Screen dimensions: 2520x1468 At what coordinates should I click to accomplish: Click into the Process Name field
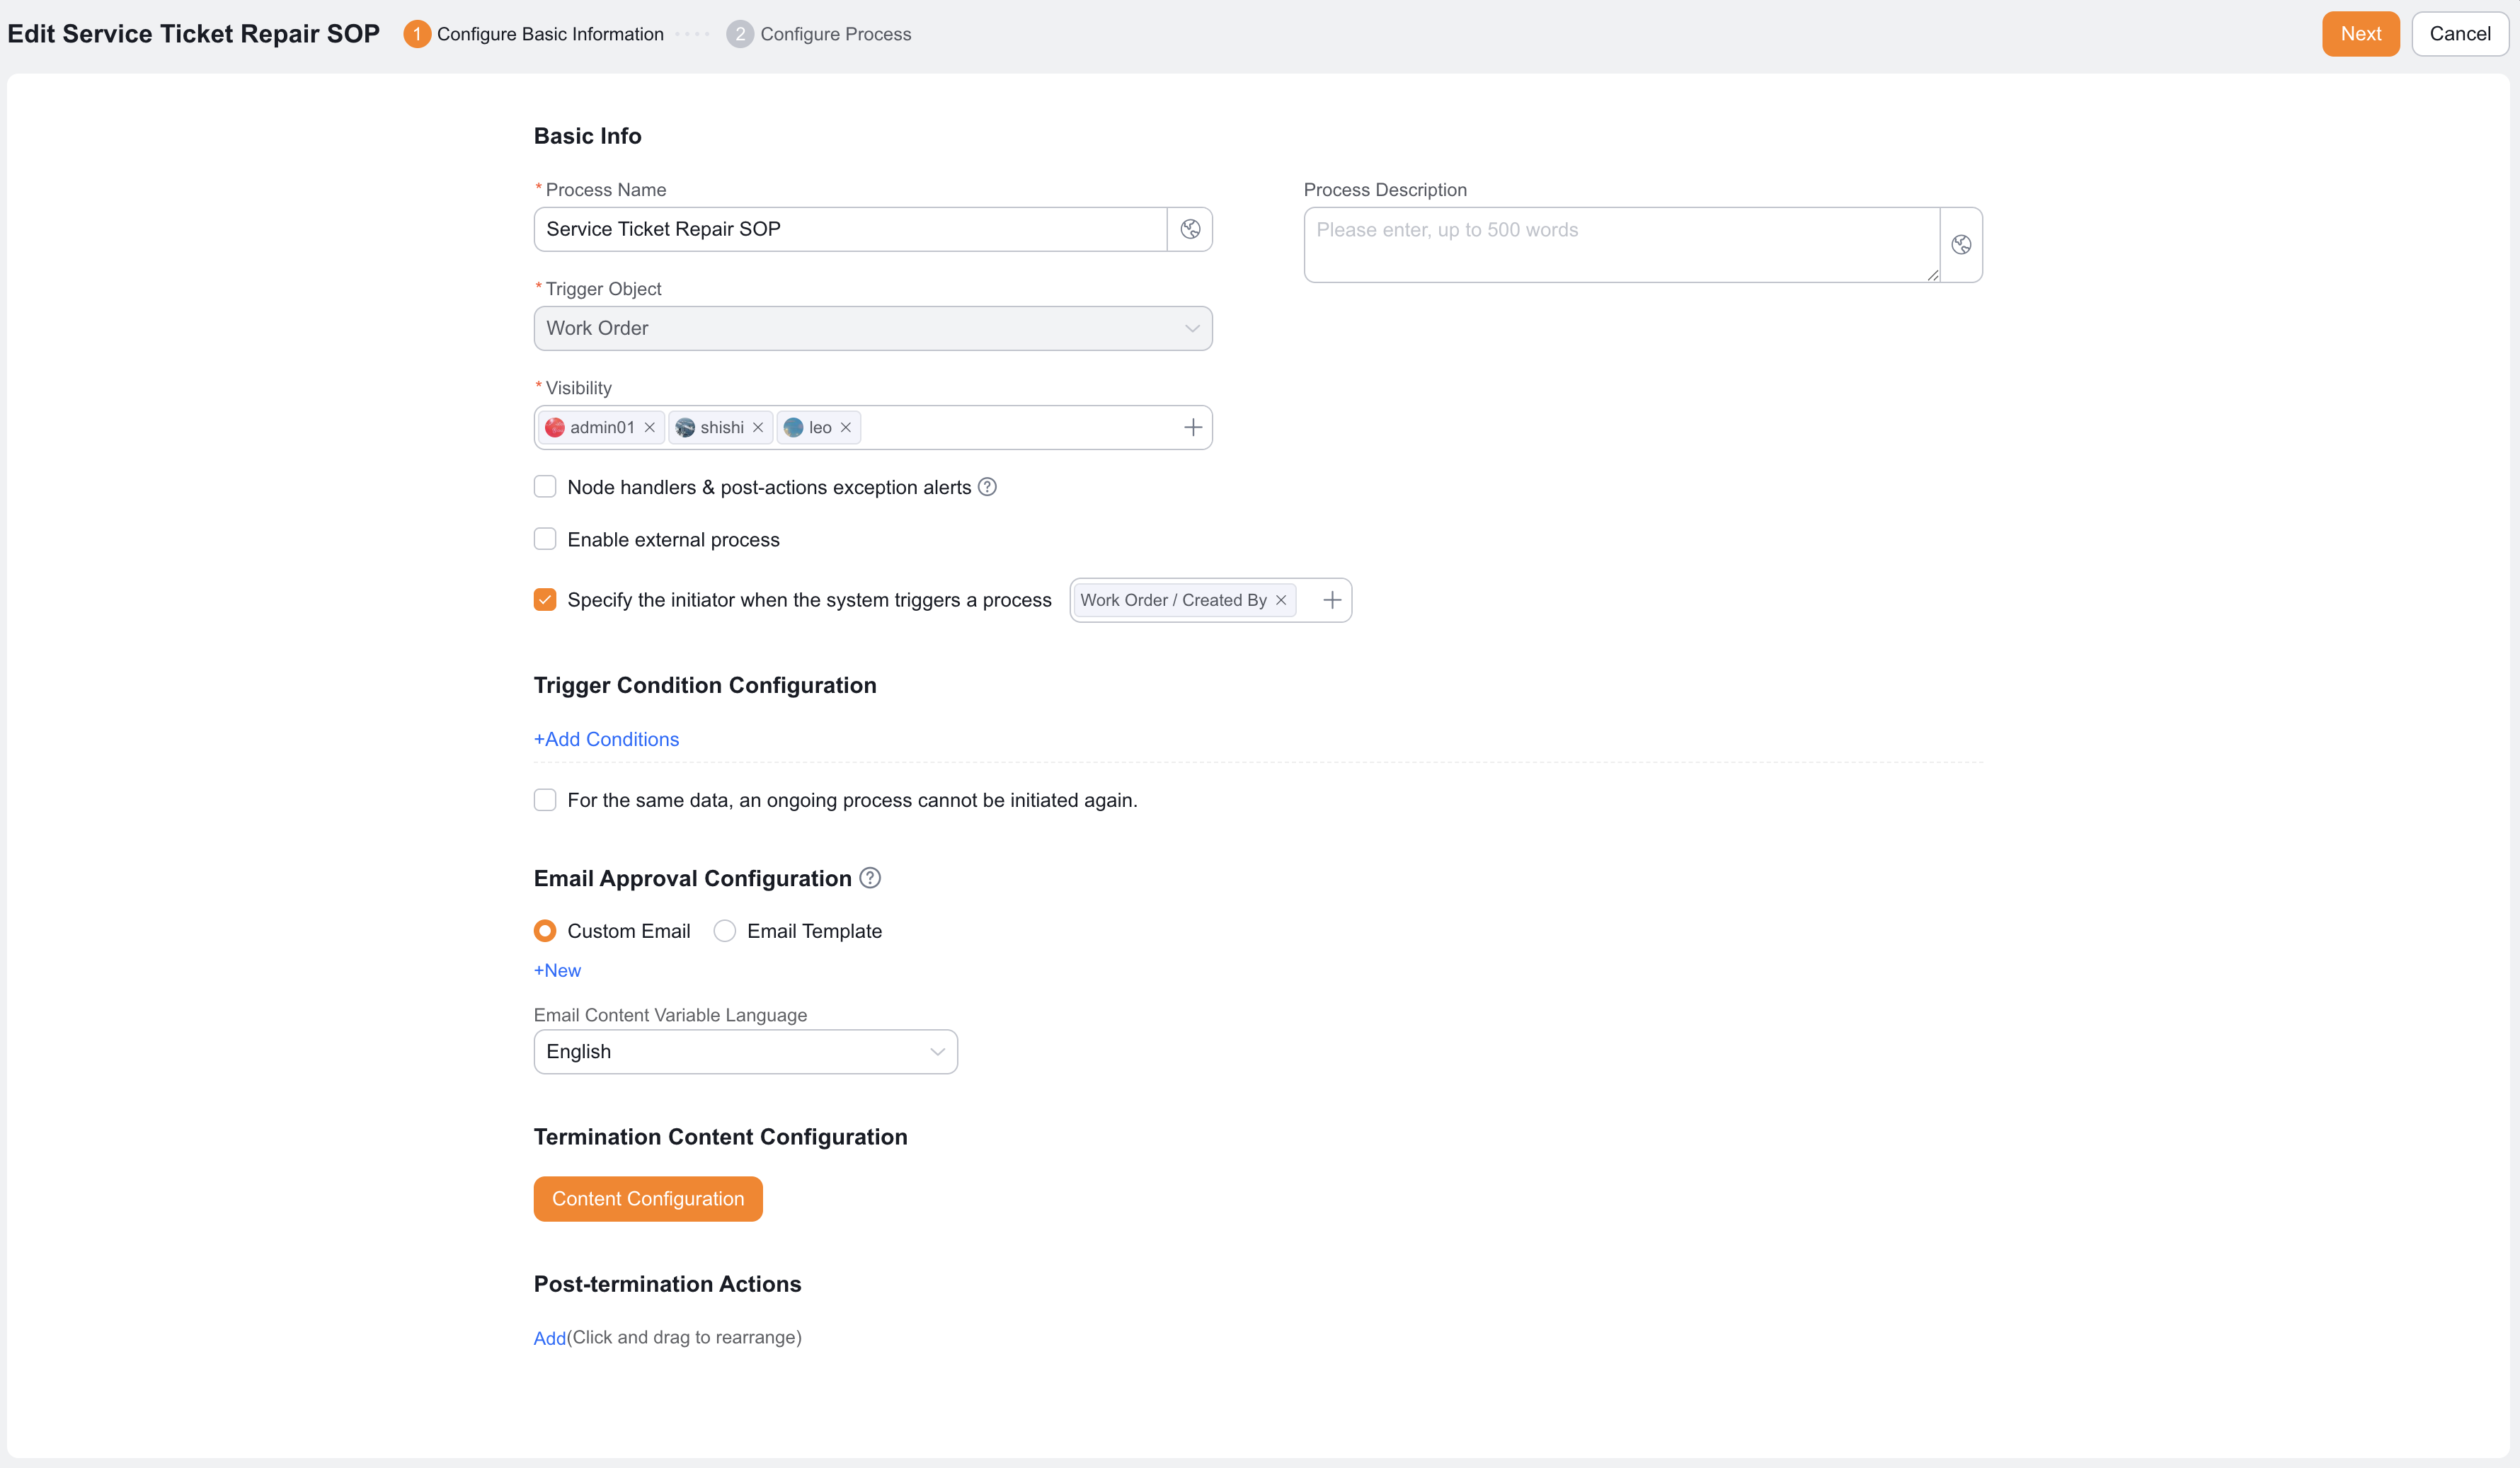point(850,229)
